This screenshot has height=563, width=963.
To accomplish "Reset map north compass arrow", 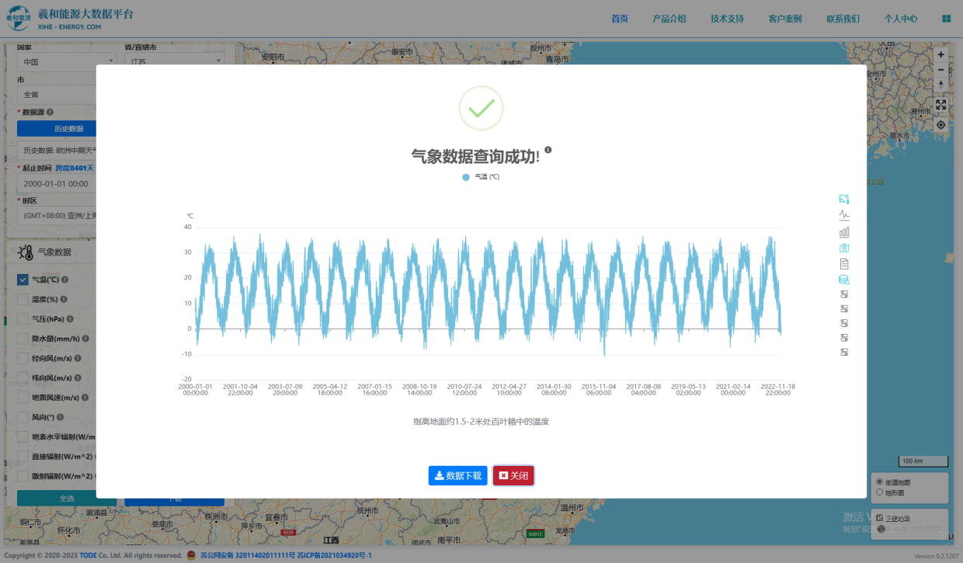I will tap(940, 85).
